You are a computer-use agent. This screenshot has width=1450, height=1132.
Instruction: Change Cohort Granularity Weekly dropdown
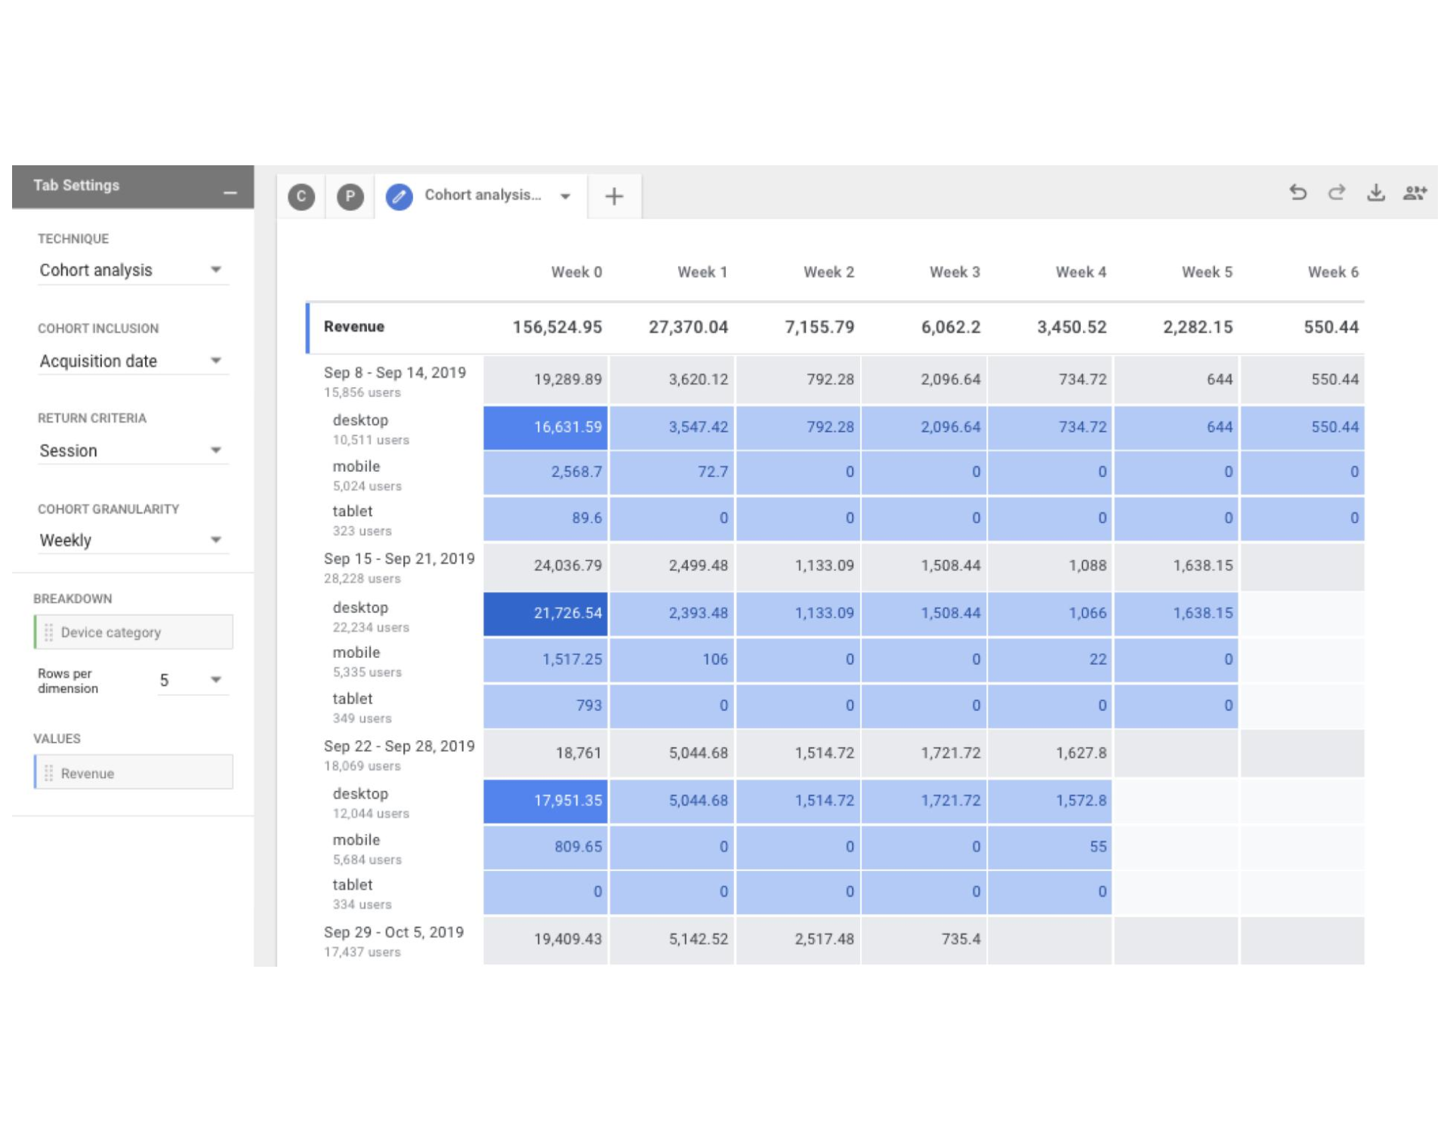pyautogui.click(x=131, y=540)
